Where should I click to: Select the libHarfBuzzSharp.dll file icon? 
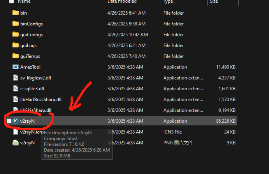[16, 99]
